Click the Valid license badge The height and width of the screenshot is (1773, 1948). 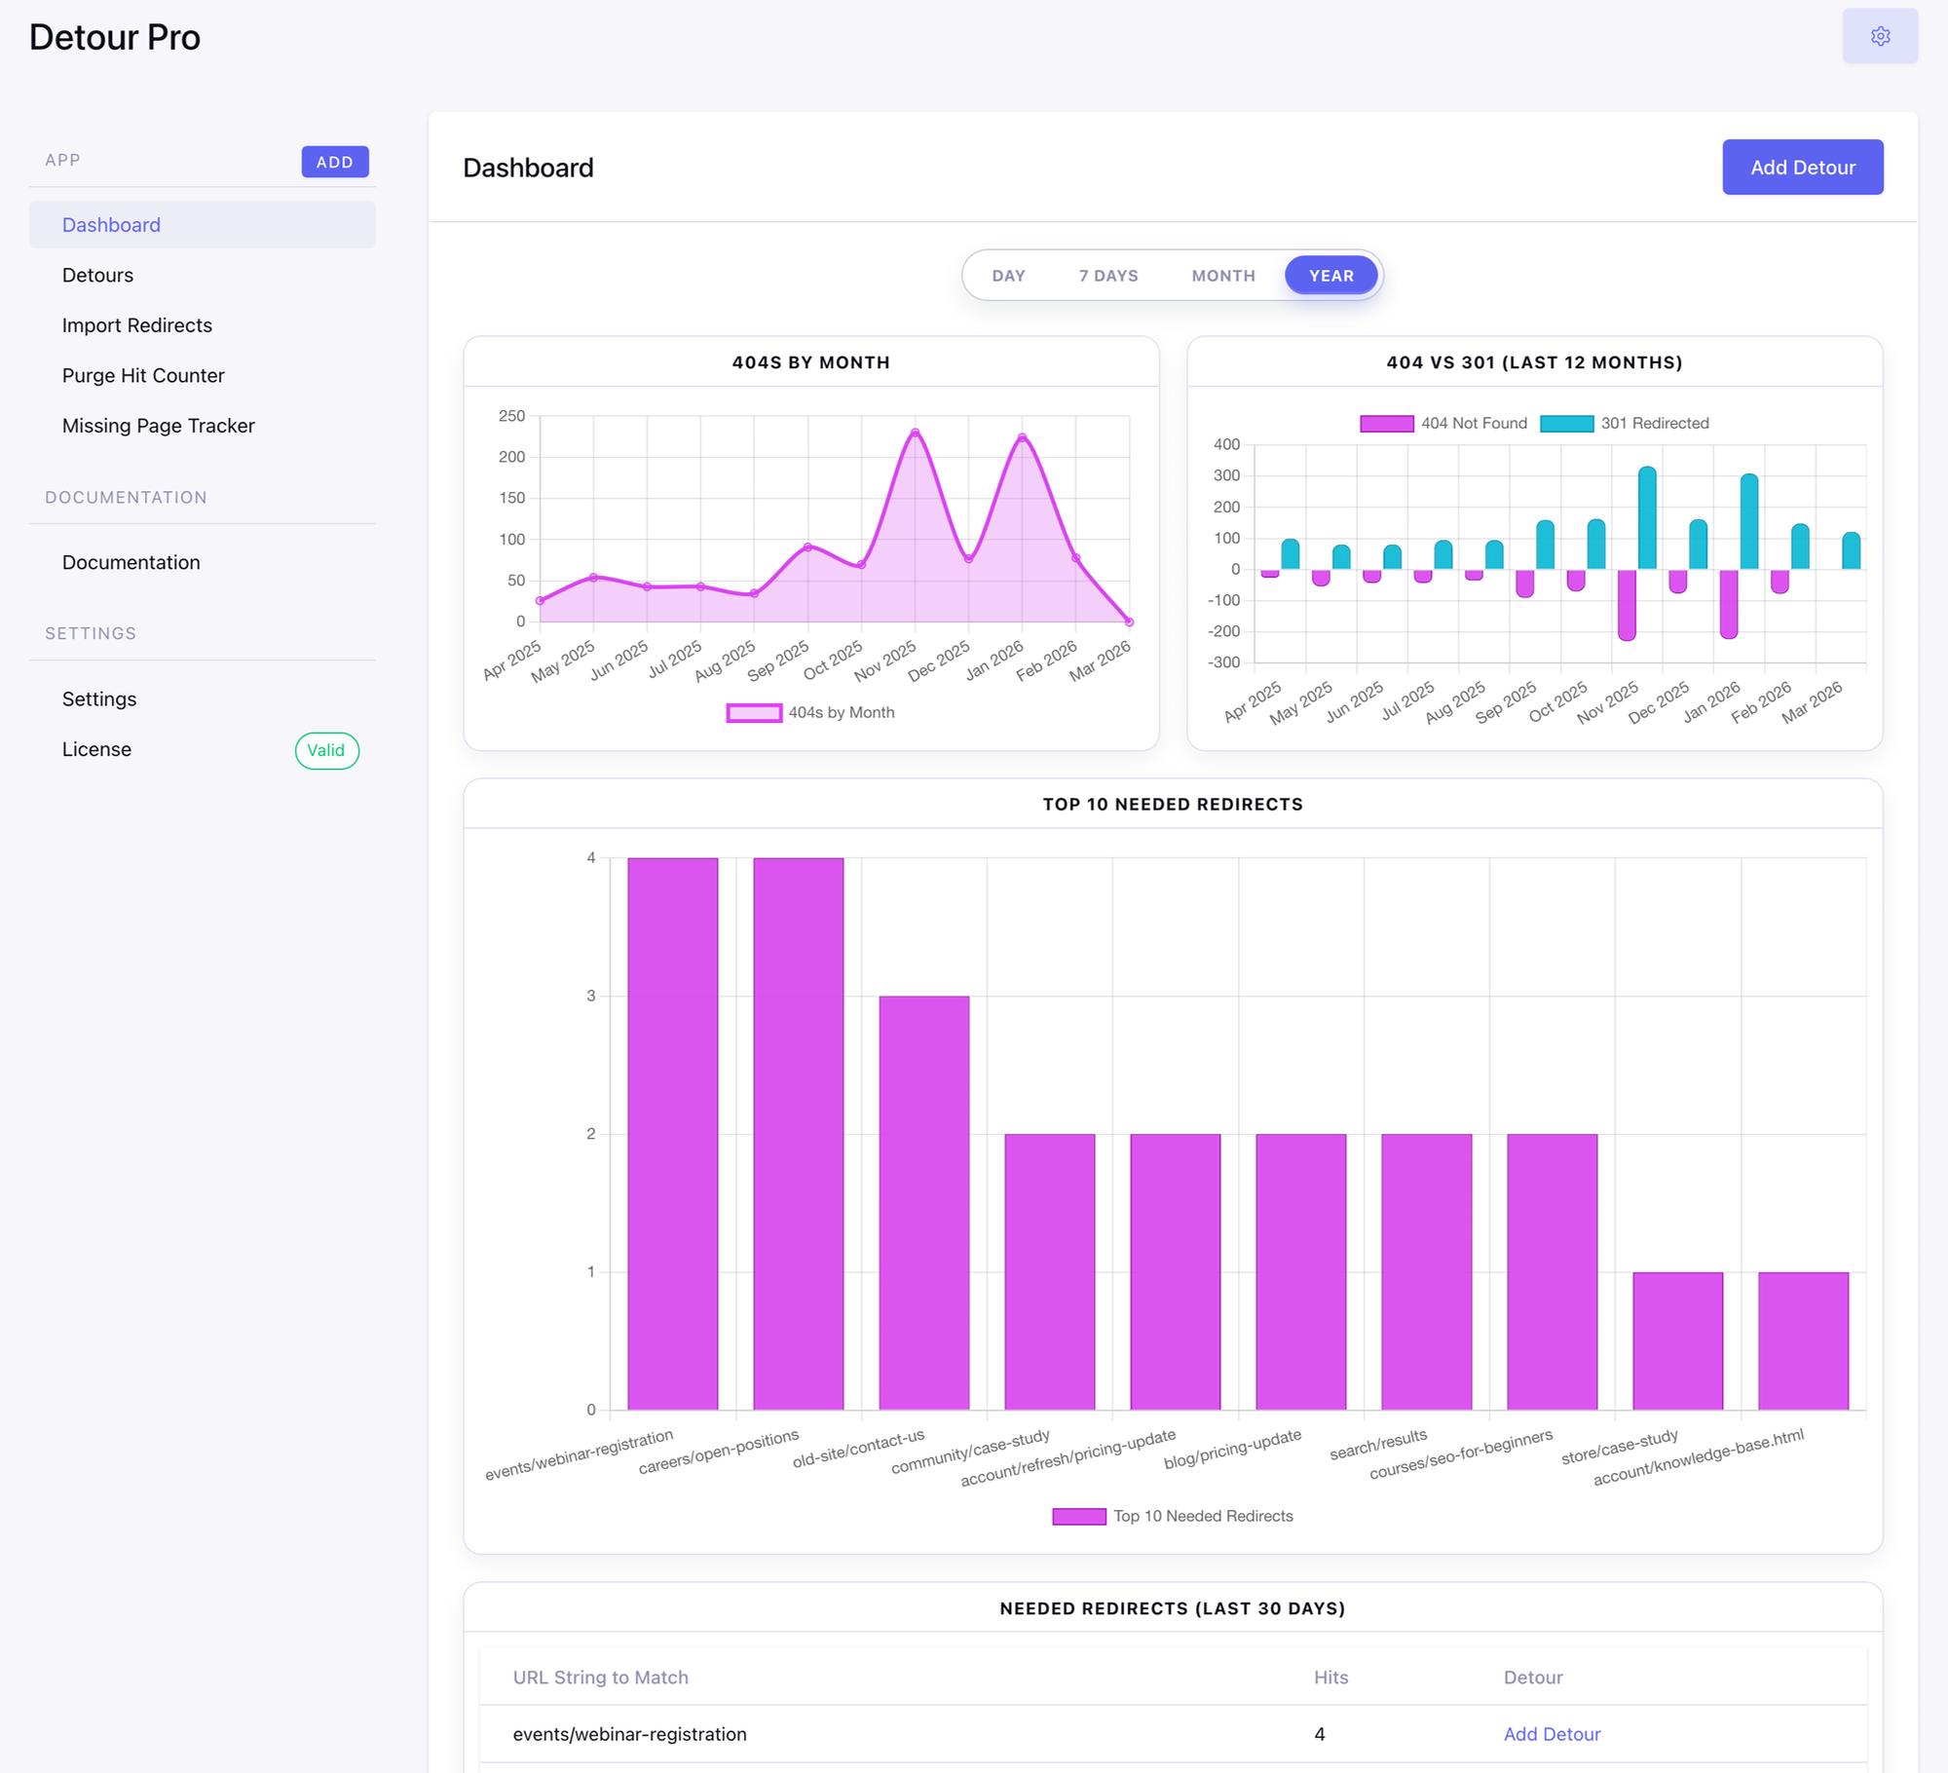point(326,750)
